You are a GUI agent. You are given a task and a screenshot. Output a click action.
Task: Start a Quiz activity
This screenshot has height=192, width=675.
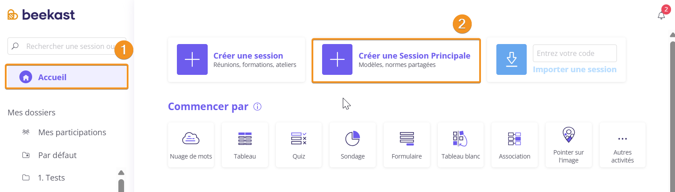(x=299, y=145)
